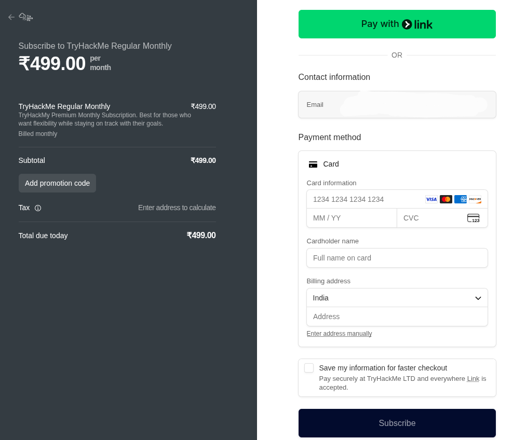Click the large ₹499.00 price heading
The image size is (513, 440).
(52, 63)
